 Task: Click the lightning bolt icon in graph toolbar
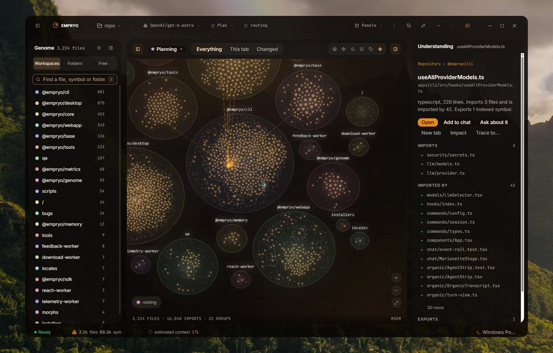(344, 49)
